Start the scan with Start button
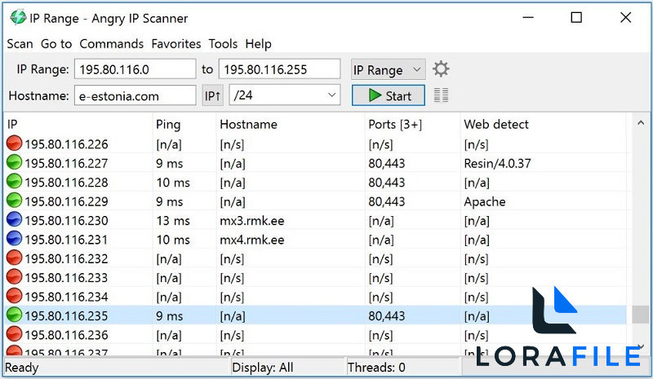 click(389, 95)
